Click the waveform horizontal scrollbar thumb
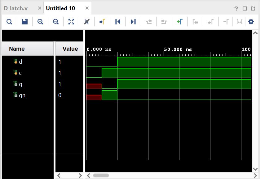The width and height of the screenshot is (260, 179). coord(101,175)
